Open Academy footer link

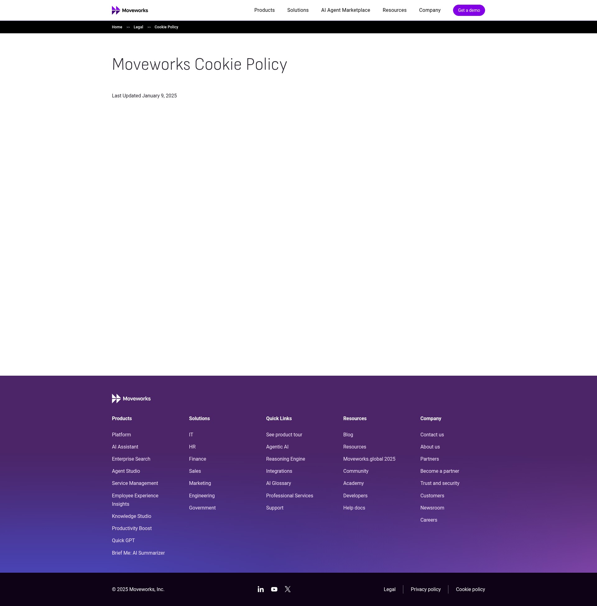pyautogui.click(x=353, y=483)
